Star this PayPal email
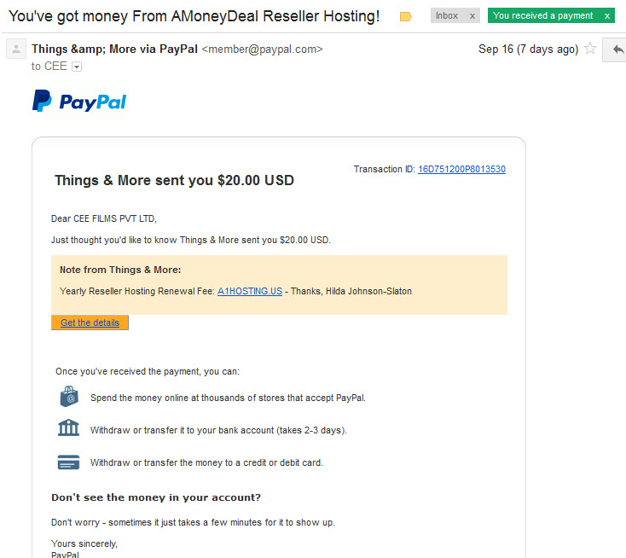Screen dimensions: 626x558 tap(590, 49)
